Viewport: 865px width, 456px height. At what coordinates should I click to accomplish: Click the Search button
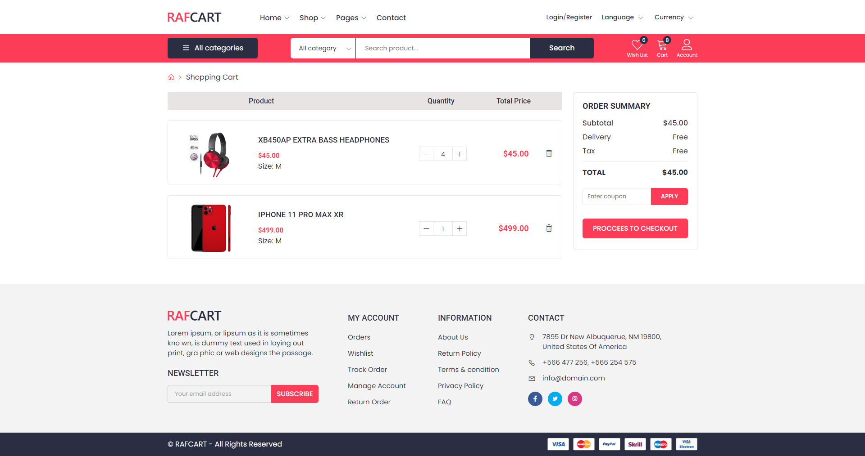(x=562, y=48)
